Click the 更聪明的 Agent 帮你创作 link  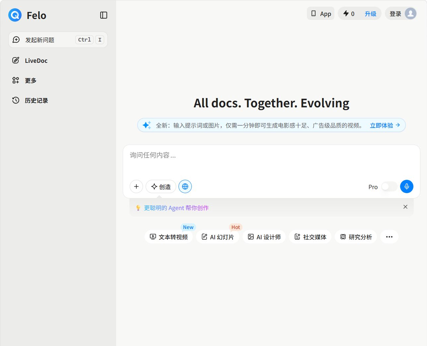coord(176,208)
